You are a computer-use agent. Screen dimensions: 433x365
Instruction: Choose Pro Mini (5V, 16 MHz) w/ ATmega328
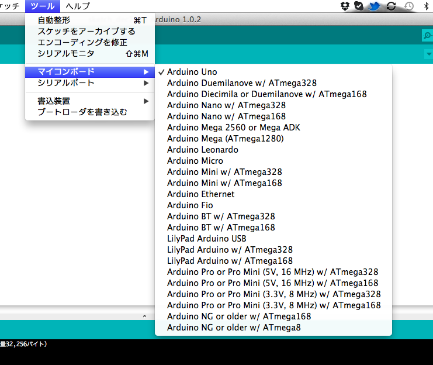[x=273, y=272]
